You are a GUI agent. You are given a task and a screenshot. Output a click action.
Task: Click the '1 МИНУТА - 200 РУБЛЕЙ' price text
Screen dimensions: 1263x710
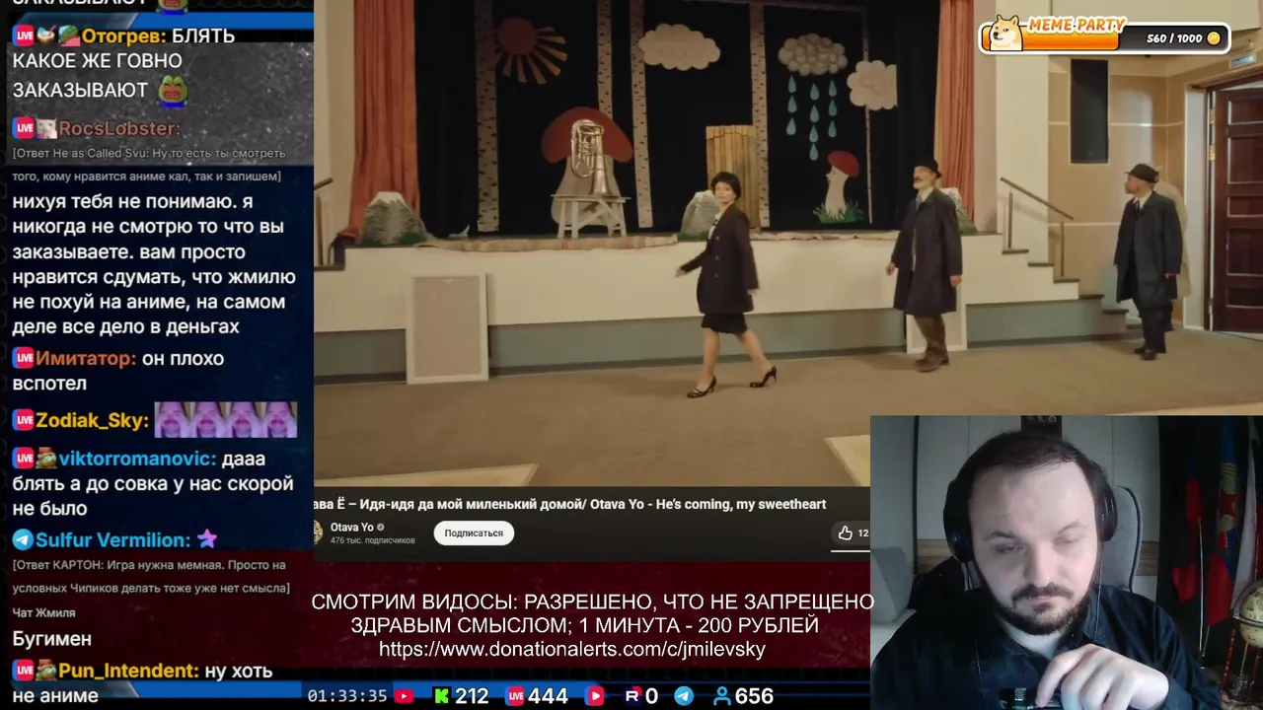click(700, 625)
